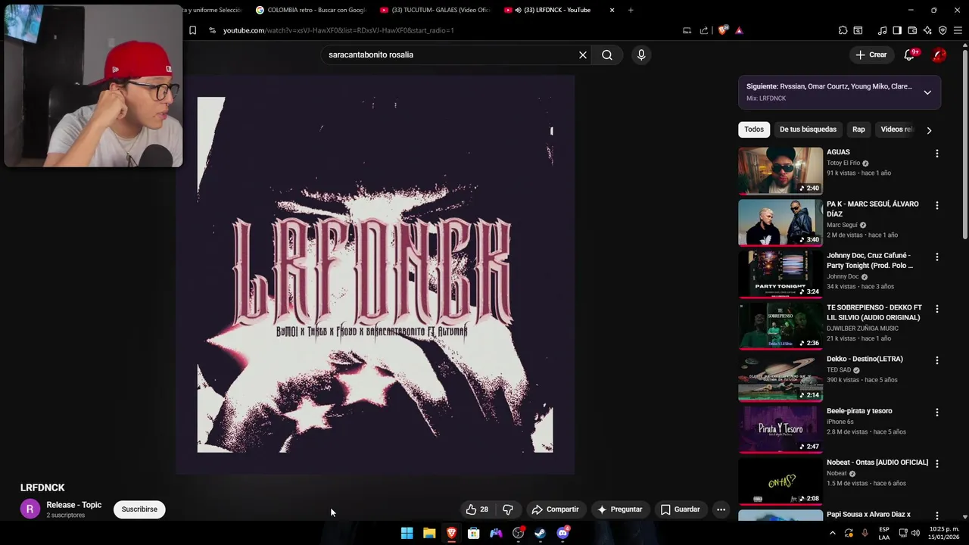Viewport: 969px width, 545px height.
Task: Click the browser share page icon
Action: (704, 30)
